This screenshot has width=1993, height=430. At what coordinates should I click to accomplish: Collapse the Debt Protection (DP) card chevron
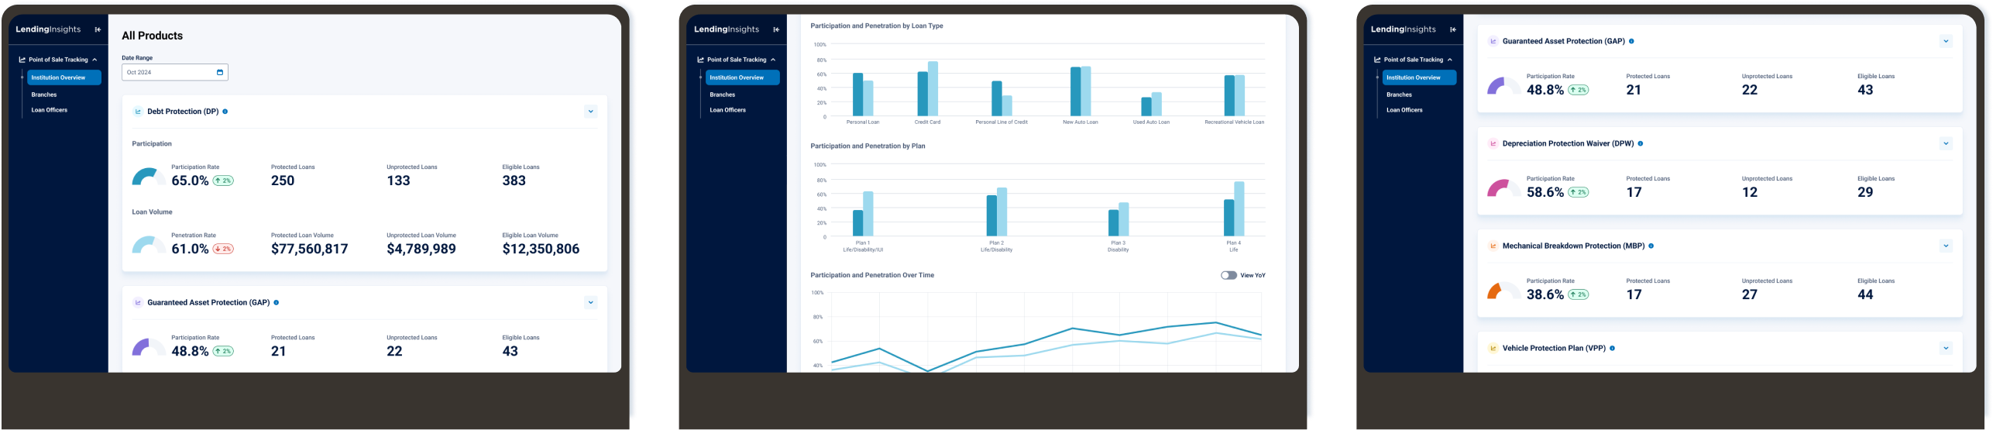click(x=591, y=112)
